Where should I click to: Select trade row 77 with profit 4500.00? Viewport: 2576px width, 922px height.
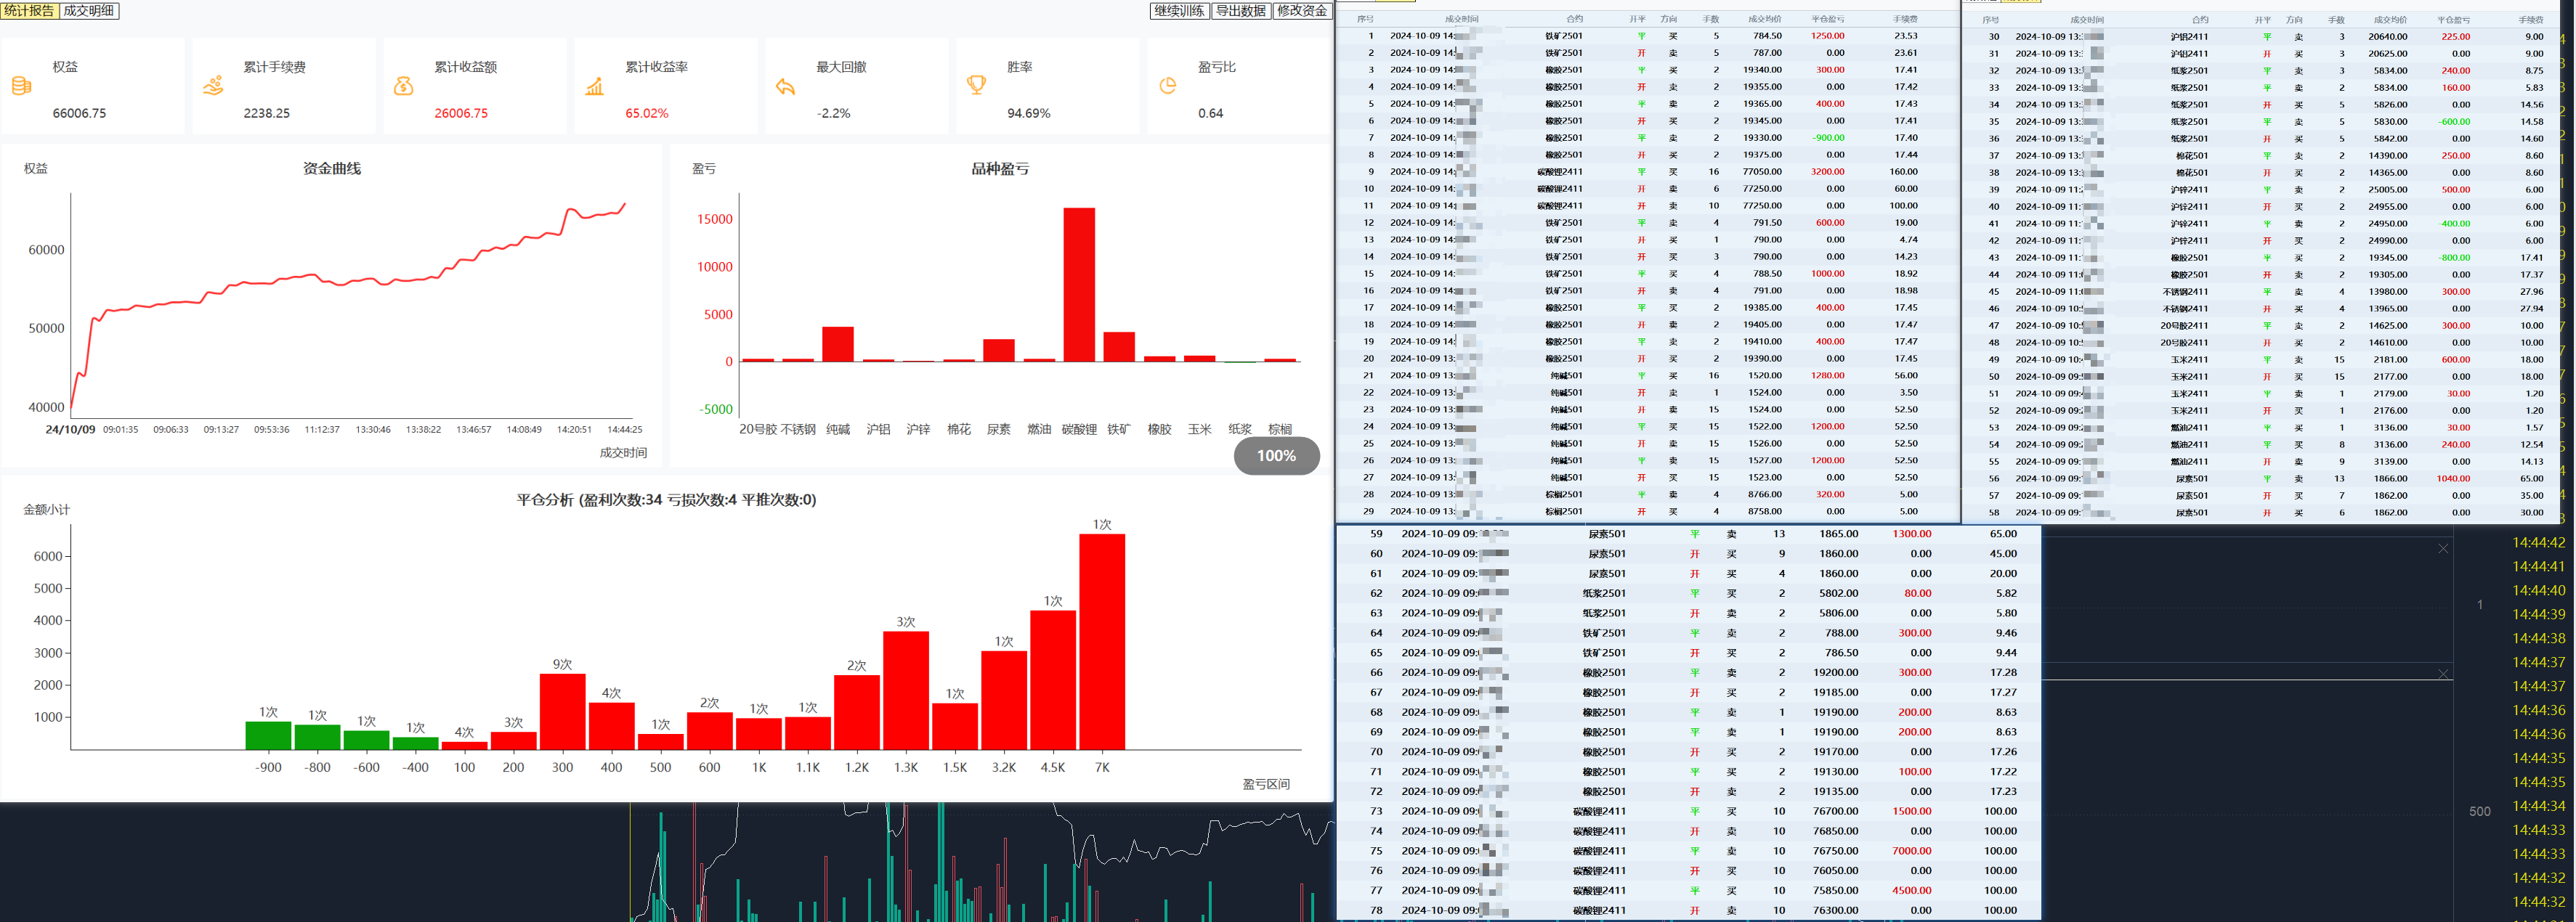[x=1689, y=890]
